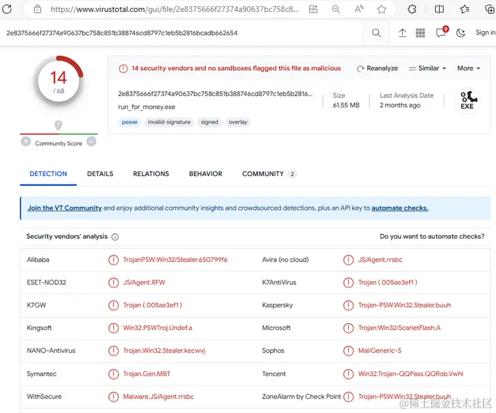The image size is (496, 413).
Task: Open the browser Collections icon
Action: click(490, 9)
